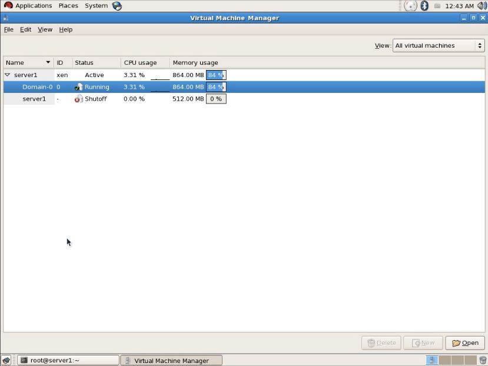
Task: Click the Bluetooth tray icon
Action: pyautogui.click(x=424, y=6)
